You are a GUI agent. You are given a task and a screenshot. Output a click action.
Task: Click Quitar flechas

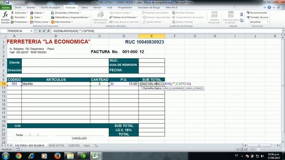coord(153,22)
